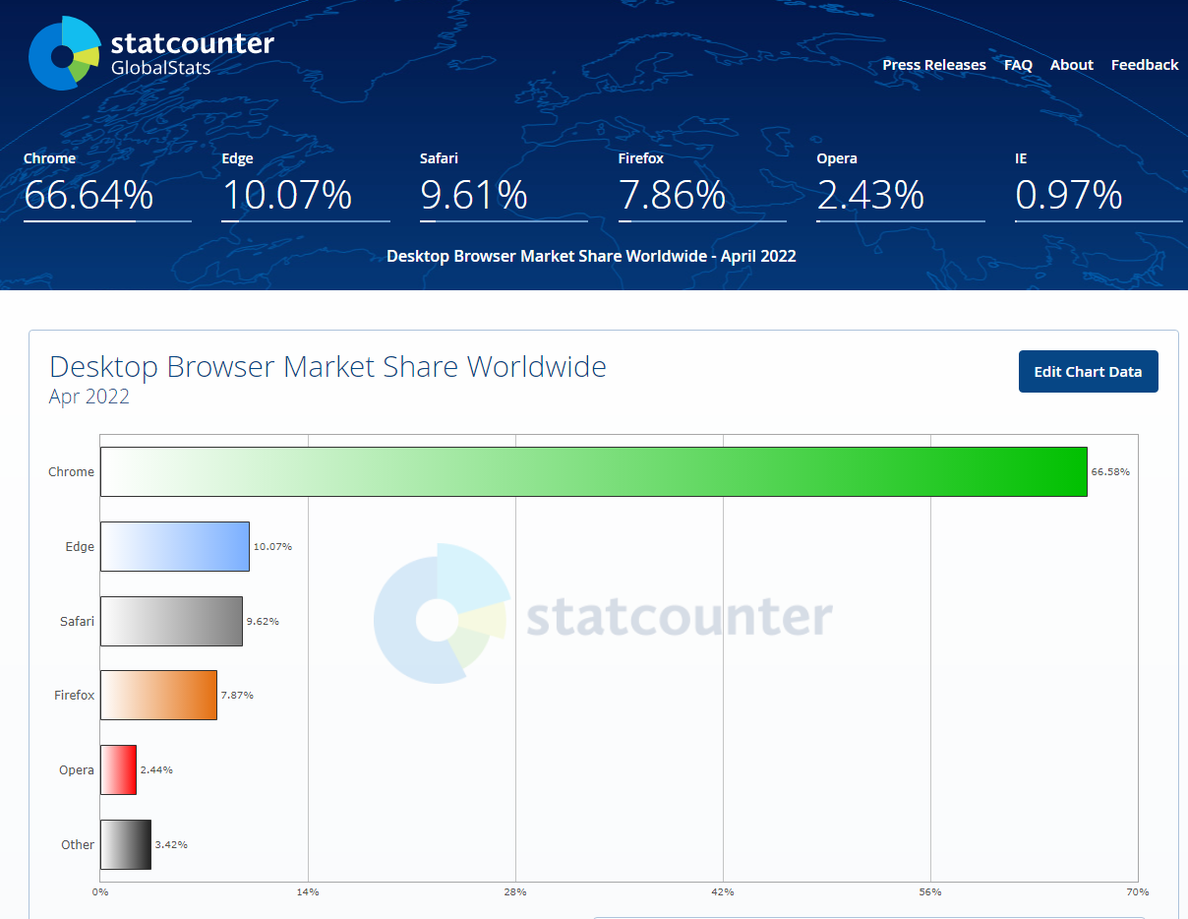Click the red Opera bar in chart
This screenshot has width=1188, height=919.
[118, 769]
